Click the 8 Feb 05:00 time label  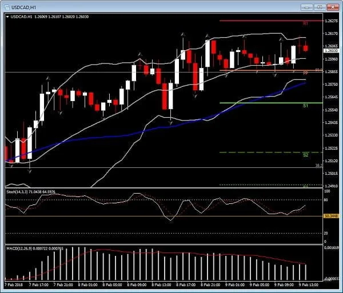112,285
